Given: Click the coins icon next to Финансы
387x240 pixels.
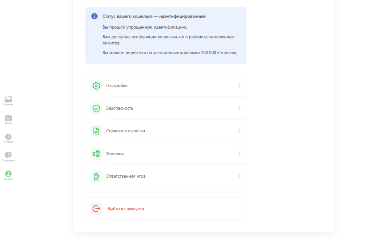Looking at the screenshot, I should (x=96, y=153).
